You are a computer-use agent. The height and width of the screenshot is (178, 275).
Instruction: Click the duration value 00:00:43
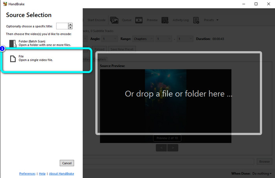click(x=218, y=39)
